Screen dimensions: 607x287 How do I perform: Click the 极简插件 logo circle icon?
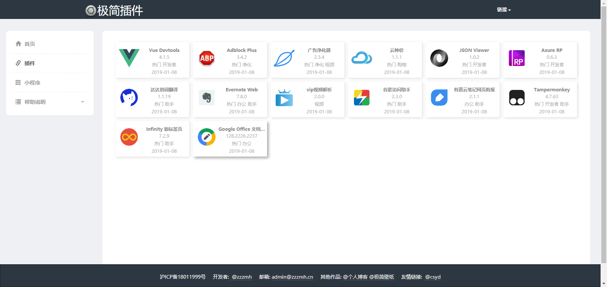[91, 11]
